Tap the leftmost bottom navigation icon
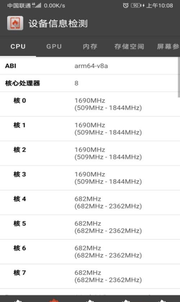 [x=18, y=300]
